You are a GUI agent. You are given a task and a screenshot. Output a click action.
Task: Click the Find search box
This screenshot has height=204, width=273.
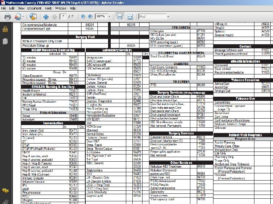point(152,17)
